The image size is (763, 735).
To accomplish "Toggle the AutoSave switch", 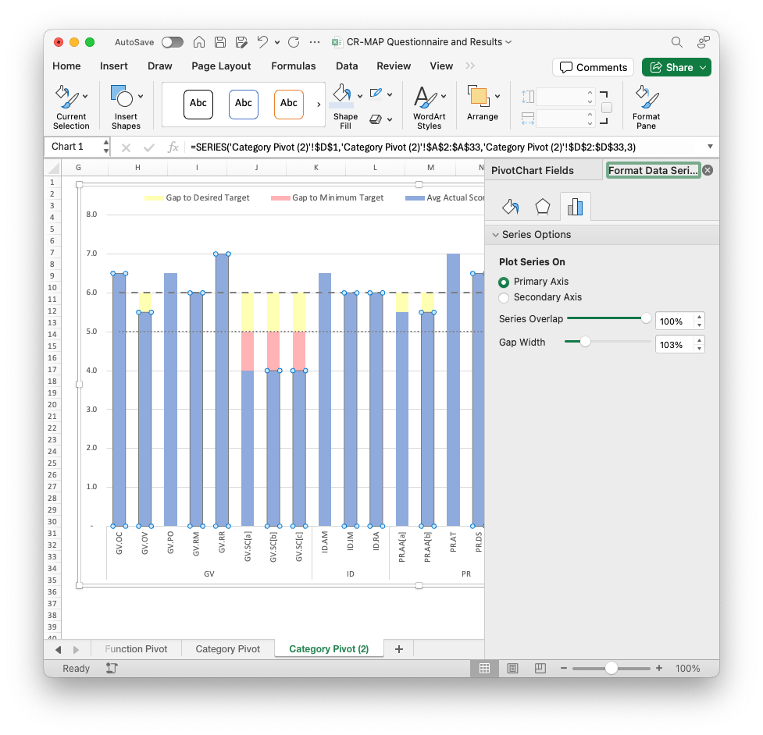I will click(x=173, y=42).
